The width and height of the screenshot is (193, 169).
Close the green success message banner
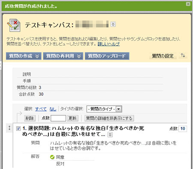188,4
